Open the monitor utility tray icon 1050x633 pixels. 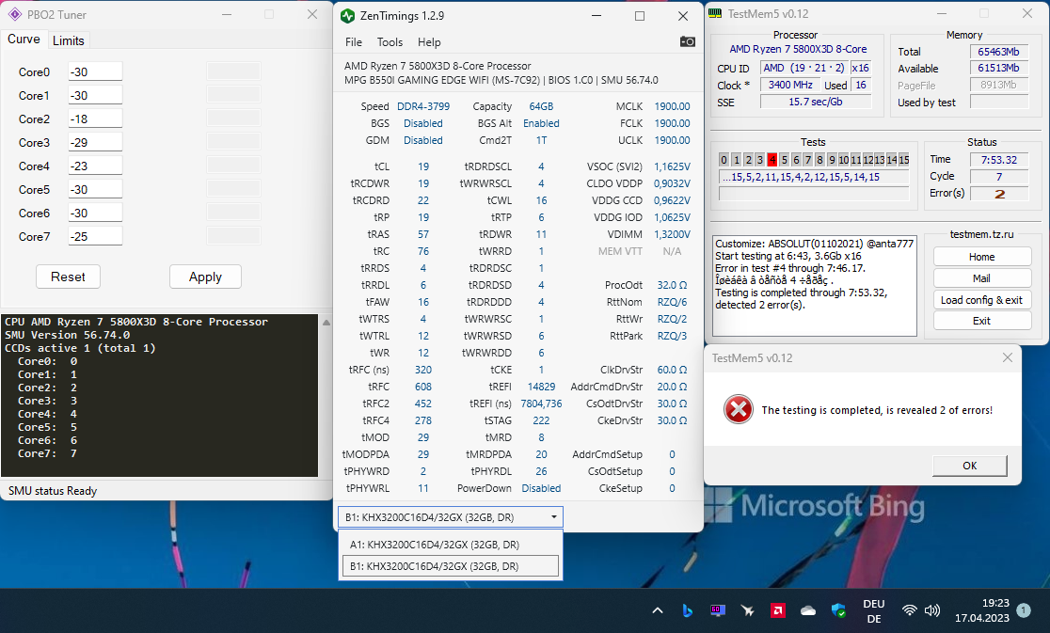pyautogui.click(x=717, y=610)
